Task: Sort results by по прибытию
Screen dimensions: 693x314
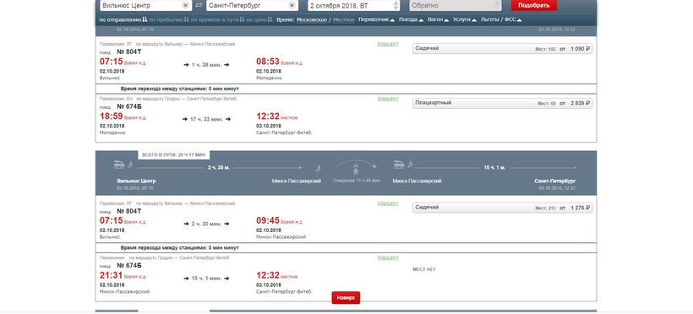Action: 169,20
